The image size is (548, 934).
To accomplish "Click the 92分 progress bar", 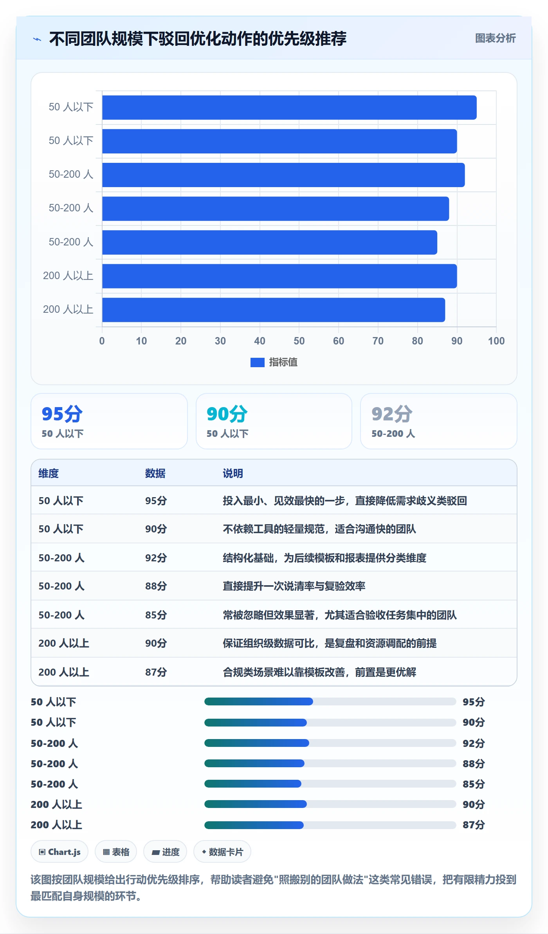I will point(330,743).
